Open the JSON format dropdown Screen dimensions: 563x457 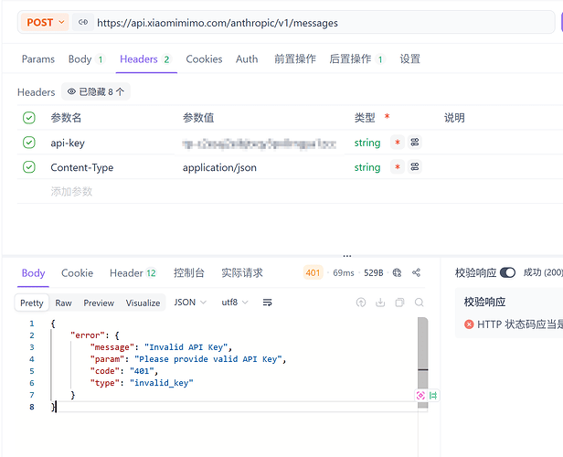(x=190, y=303)
